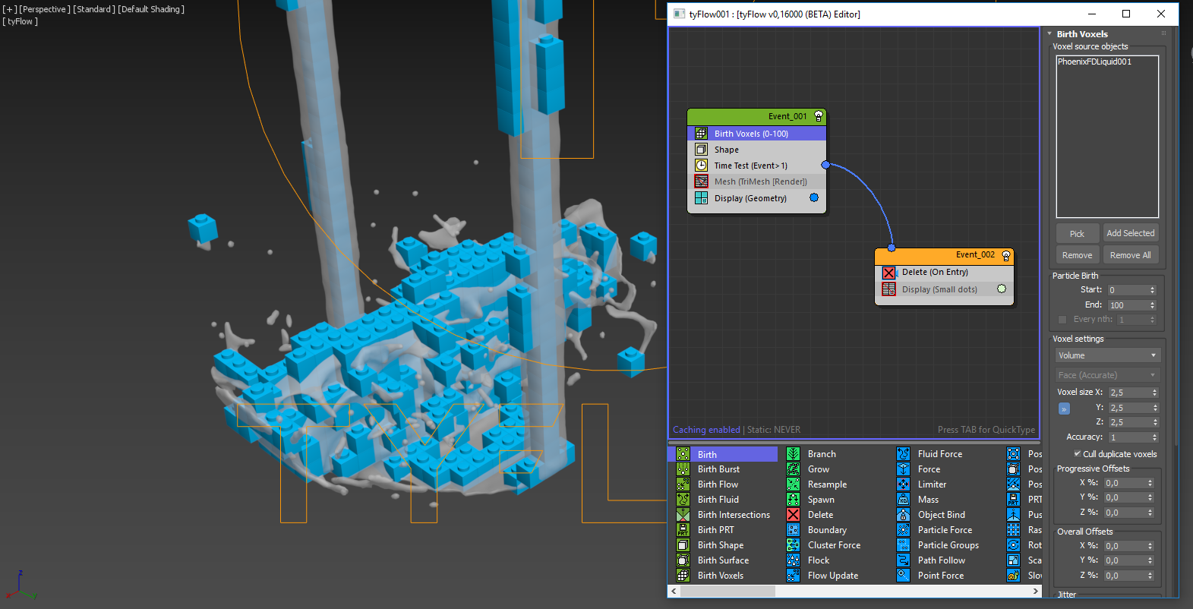This screenshot has width=1193, height=609.
Task: Click the Pick button
Action: tap(1077, 234)
